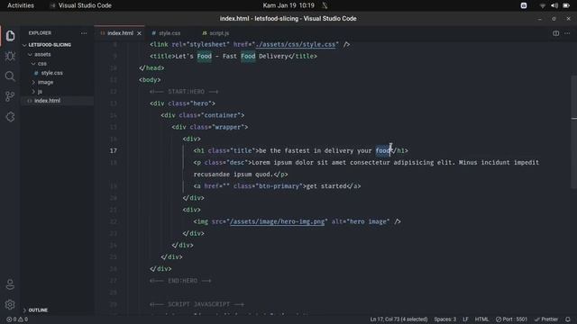Follow the ./assets/css/style.css link
This screenshot has height=324, width=577.
(x=296, y=44)
